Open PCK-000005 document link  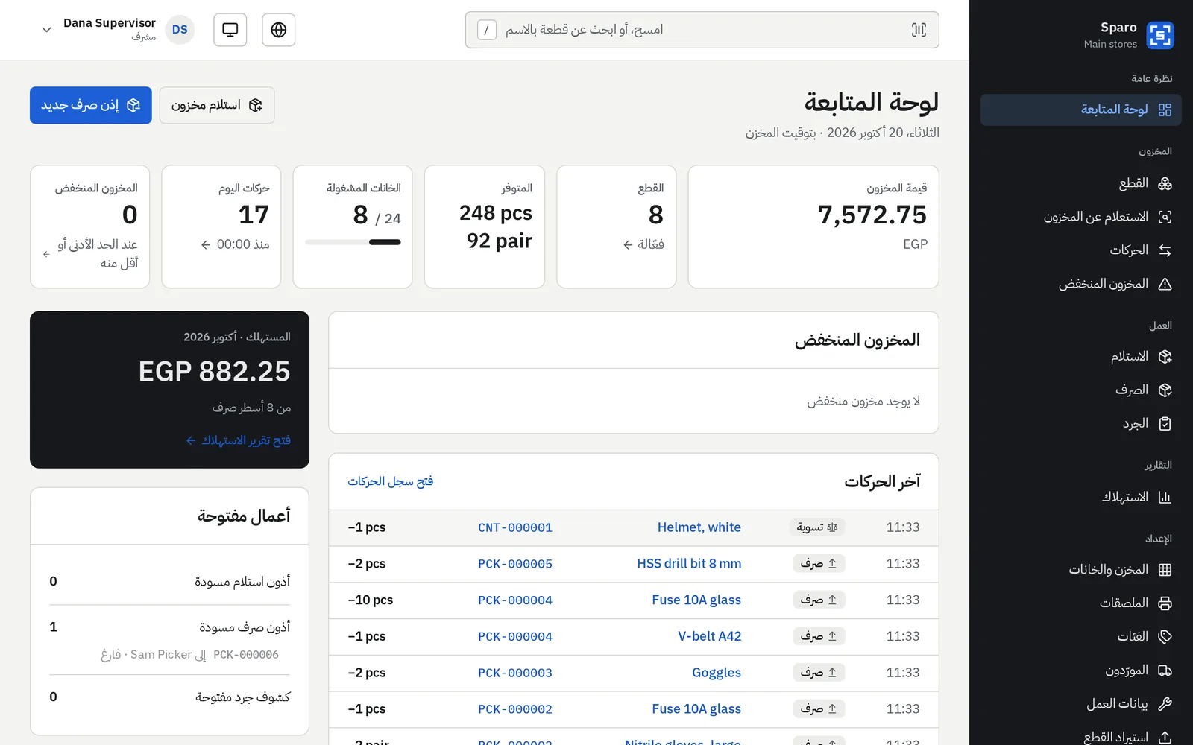pos(515,564)
